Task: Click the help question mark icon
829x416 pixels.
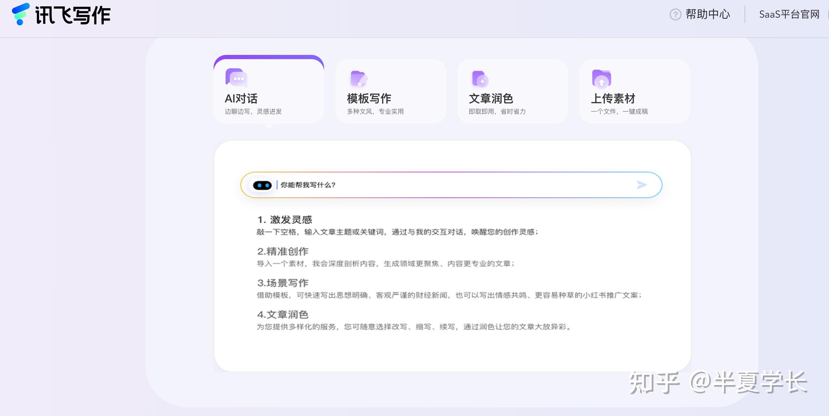Action: (x=675, y=14)
